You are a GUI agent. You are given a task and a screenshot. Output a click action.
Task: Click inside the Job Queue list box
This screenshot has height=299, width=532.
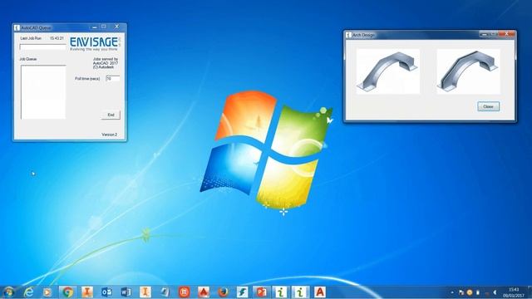click(x=43, y=92)
